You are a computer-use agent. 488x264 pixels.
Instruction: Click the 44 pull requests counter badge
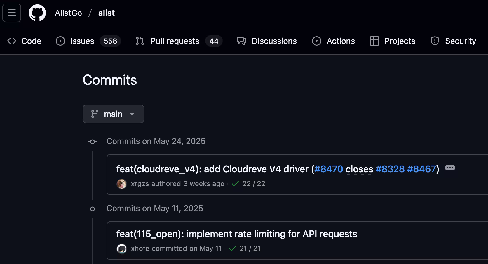(x=214, y=41)
